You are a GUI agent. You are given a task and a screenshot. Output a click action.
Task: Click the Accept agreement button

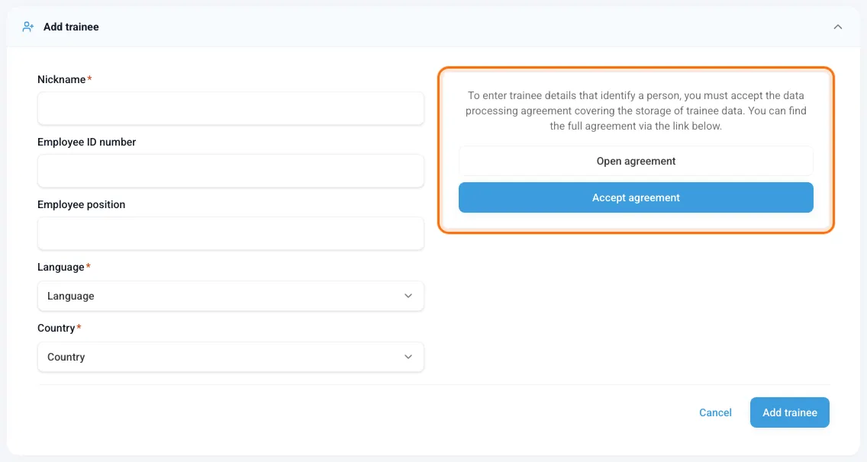[636, 197]
